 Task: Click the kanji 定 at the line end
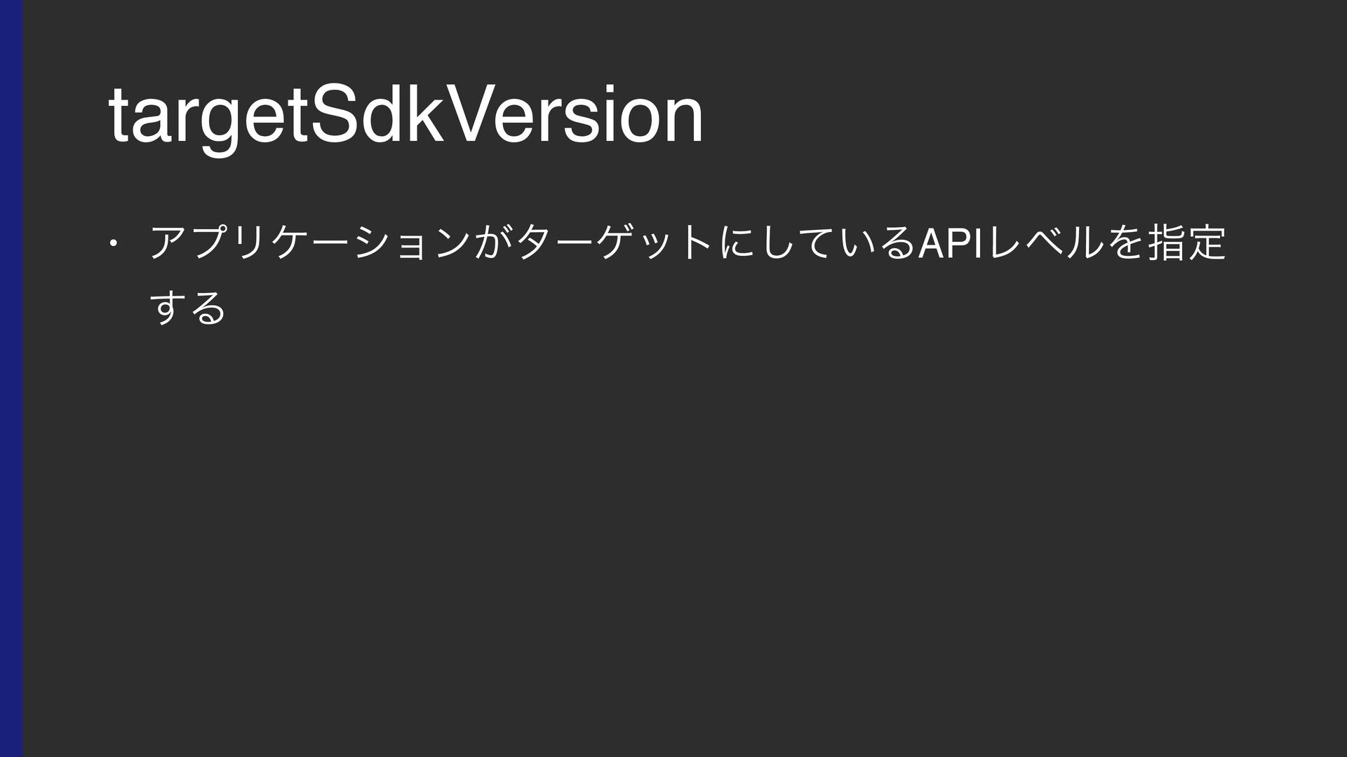pyautogui.click(x=1206, y=243)
